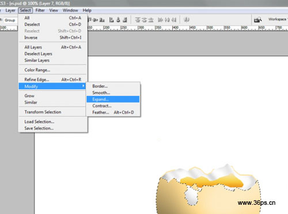Click the Distribute right edges icon

point(174,20)
